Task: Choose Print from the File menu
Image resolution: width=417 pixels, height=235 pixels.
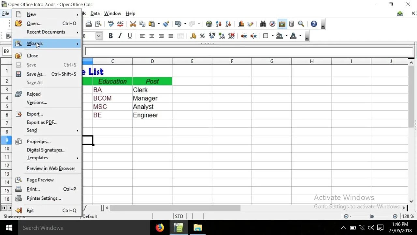Action: click(x=47, y=189)
